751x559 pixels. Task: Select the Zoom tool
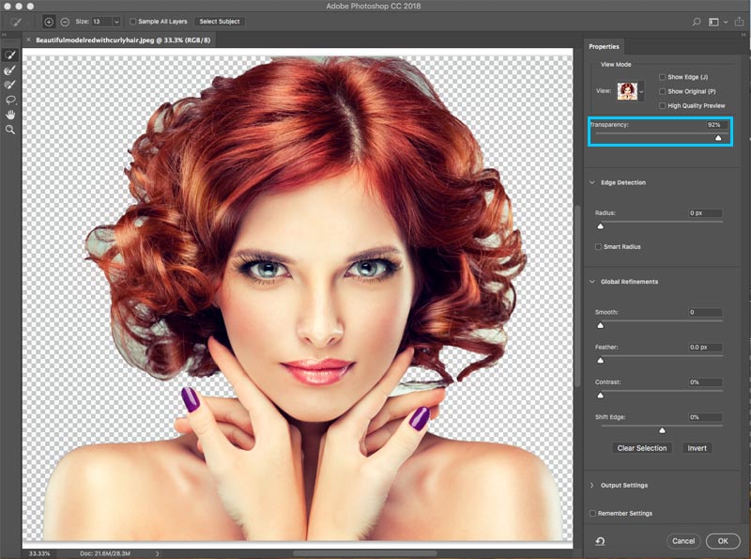point(10,129)
